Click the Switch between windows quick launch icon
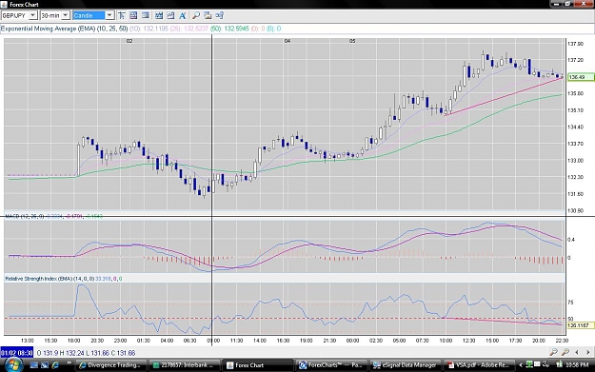Viewport: 595px width, 372px height. [45, 365]
